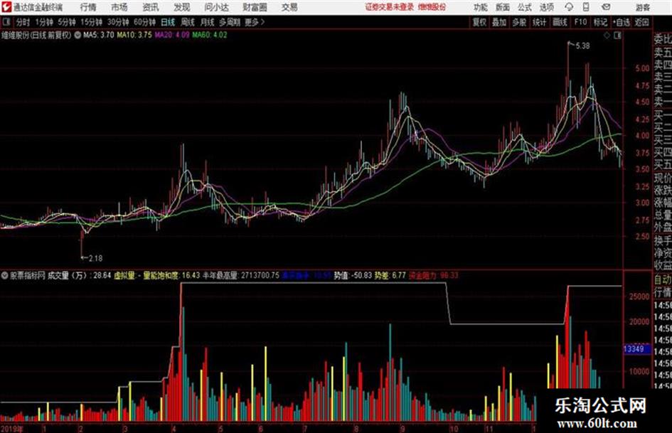Image resolution: width=672 pixels, height=433 pixels.
Task: Switch to the 周线 weekly tab
Action: pyautogui.click(x=188, y=22)
